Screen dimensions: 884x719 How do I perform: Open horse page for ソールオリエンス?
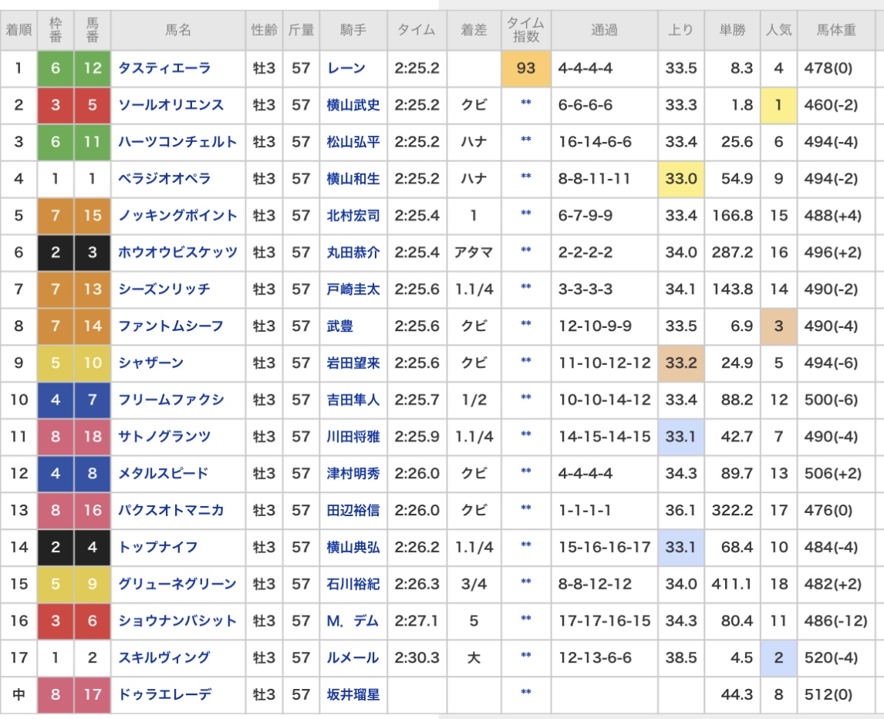point(170,105)
